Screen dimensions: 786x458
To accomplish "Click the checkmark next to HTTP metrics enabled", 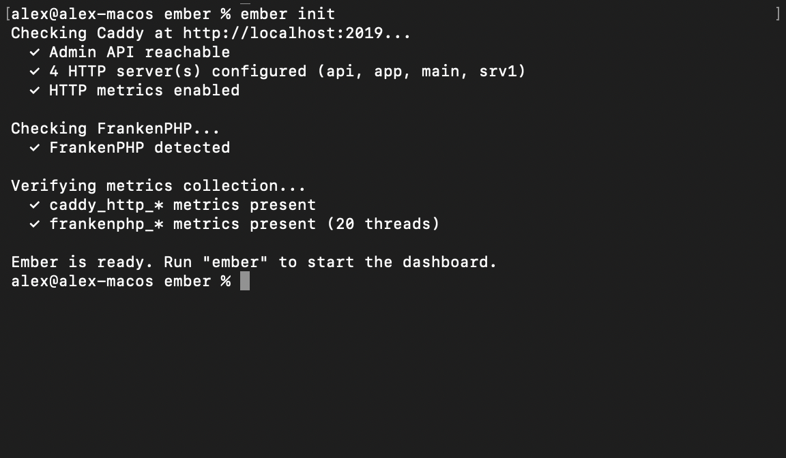I will click(x=35, y=91).
